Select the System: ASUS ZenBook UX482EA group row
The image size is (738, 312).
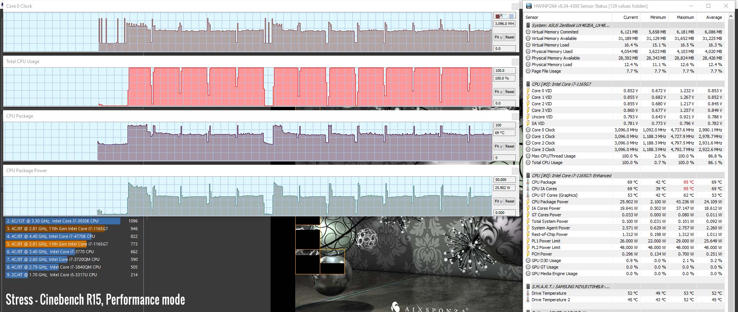pos(625,25)
